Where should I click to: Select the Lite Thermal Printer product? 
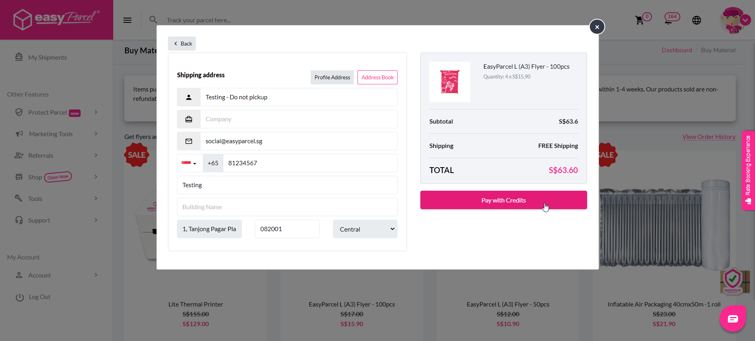click(195, 305)
